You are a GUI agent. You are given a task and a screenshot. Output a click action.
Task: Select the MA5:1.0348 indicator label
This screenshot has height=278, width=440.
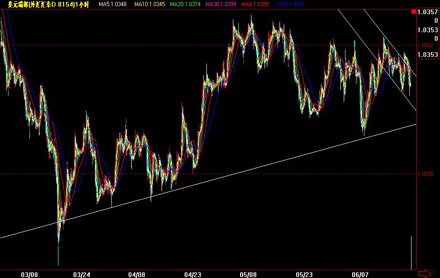pos(112,4)
